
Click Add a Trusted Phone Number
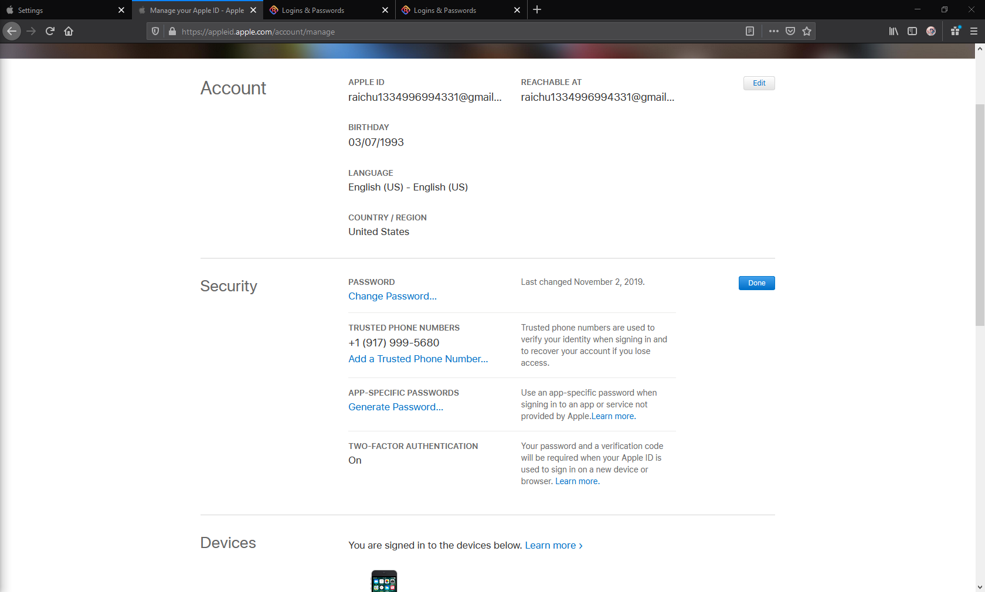[418, 359]
